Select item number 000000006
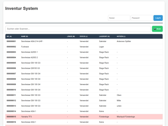Viewport: 168px width, 126px height. tap(11, 68)
